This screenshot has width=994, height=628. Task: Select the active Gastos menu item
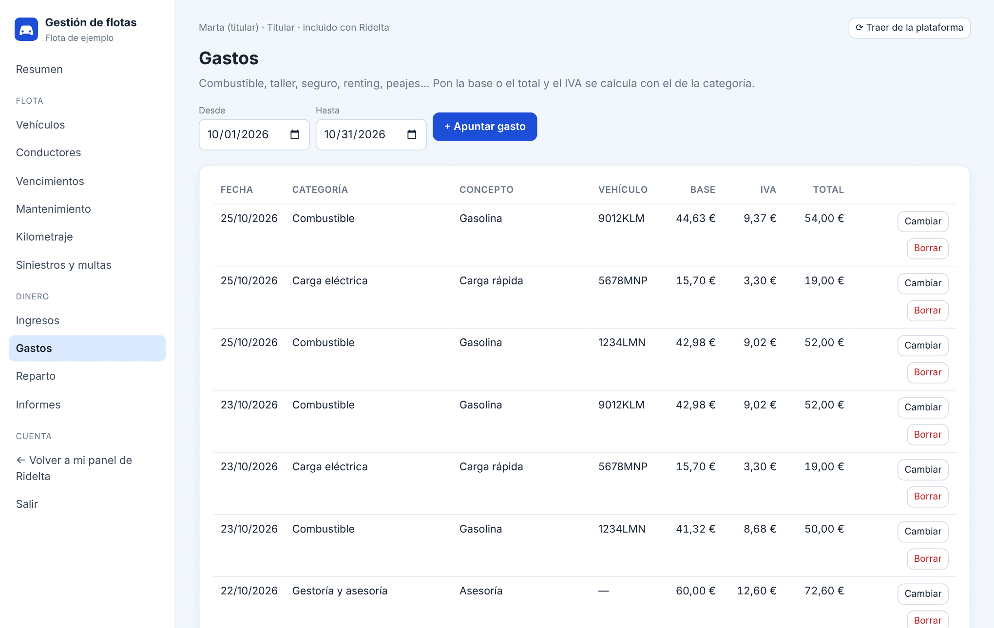pos(87,348)
